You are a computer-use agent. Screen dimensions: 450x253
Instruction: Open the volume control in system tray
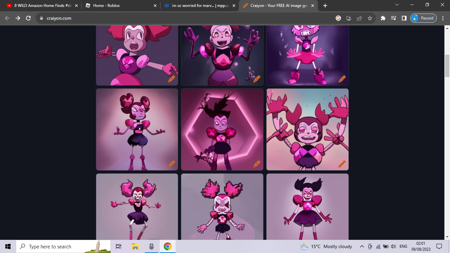[393, 246]
